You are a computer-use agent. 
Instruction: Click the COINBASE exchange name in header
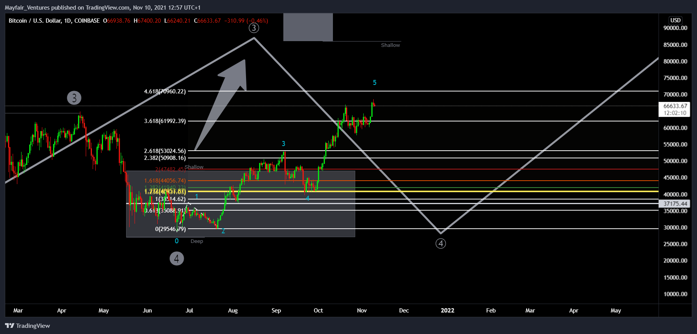87,21
